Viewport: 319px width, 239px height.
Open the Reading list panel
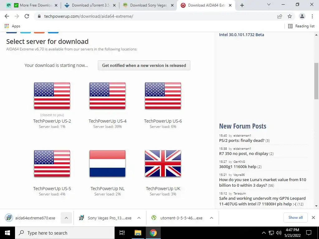[x=301, y=26]
